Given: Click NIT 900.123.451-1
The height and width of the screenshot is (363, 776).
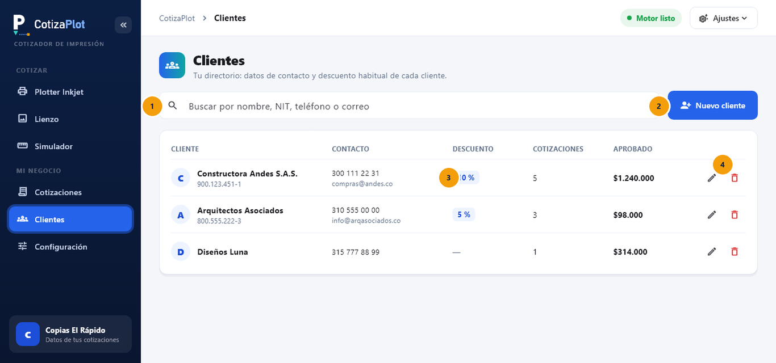Looking at the screenshot, I should pos(219,184).
